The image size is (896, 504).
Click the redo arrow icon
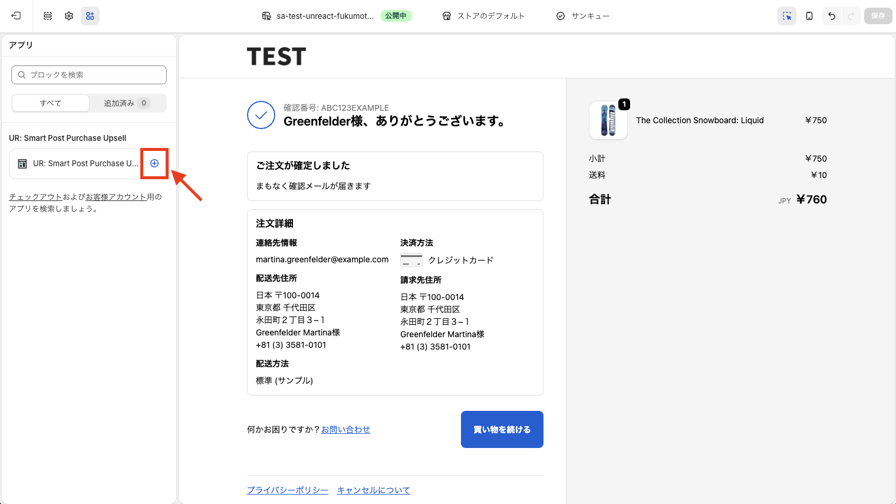[x=851, y=16]
